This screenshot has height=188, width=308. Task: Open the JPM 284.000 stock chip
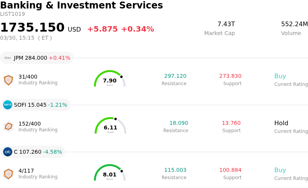coord(37,58)
